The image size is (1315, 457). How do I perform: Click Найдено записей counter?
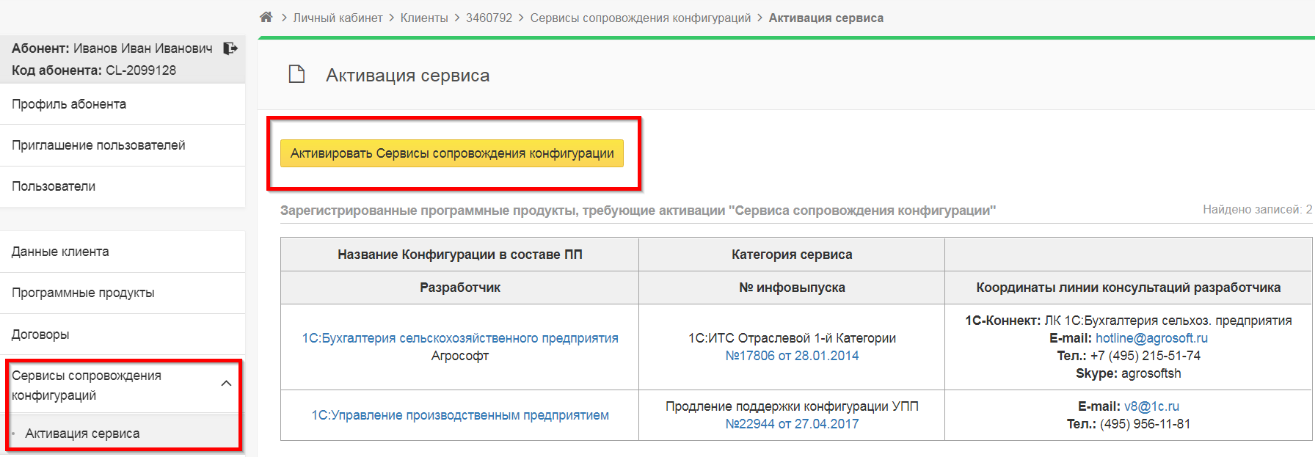(1257, 210)
